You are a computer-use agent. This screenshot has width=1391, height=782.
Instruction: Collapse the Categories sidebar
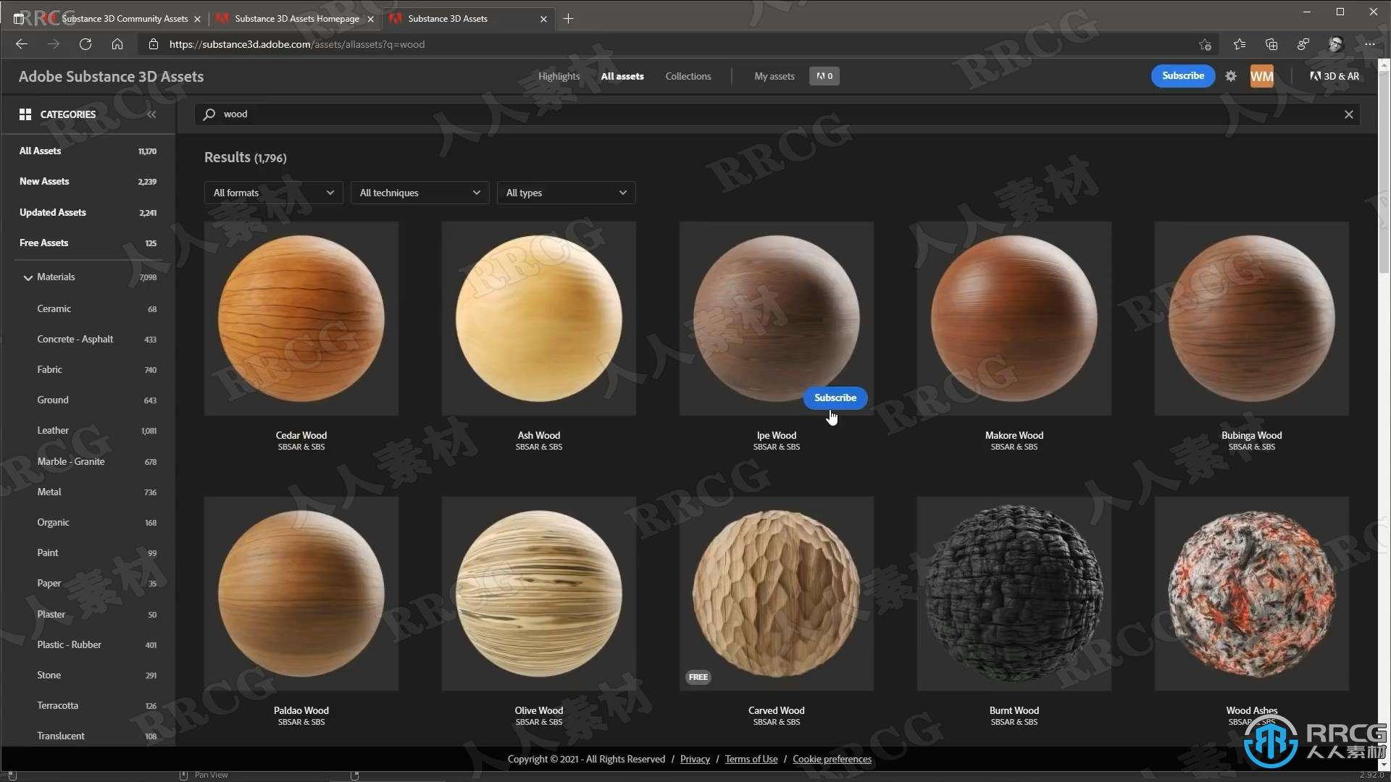[151, 114]
